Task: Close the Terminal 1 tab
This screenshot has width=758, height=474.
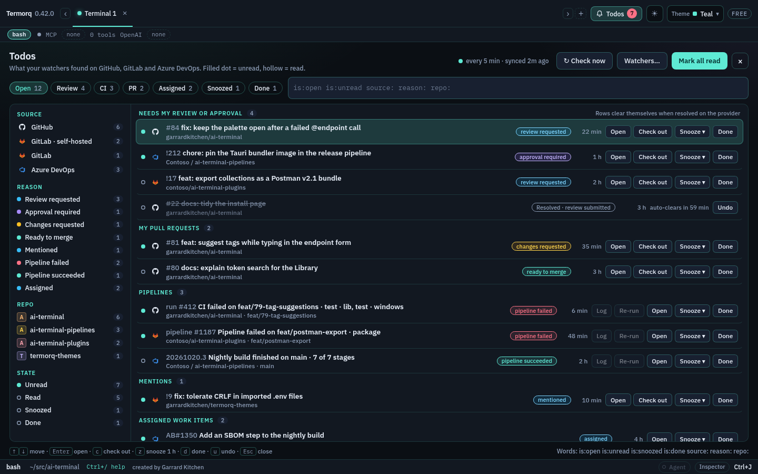Action: coord(125,13)
